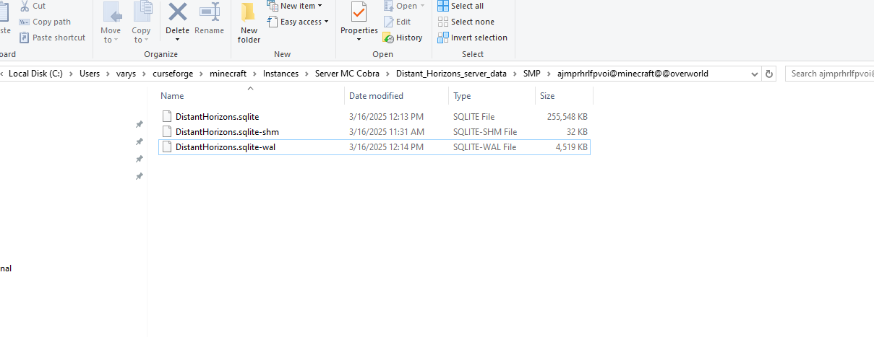Viewport: 874px width, 337px height.
Task: Navigate to the minecraft breadcrumb
Action: click(228, 74)
